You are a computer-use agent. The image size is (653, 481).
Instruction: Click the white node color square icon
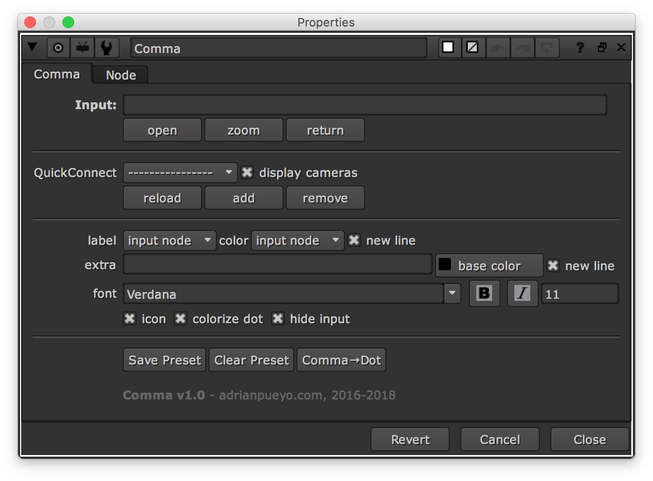[448, 48]
